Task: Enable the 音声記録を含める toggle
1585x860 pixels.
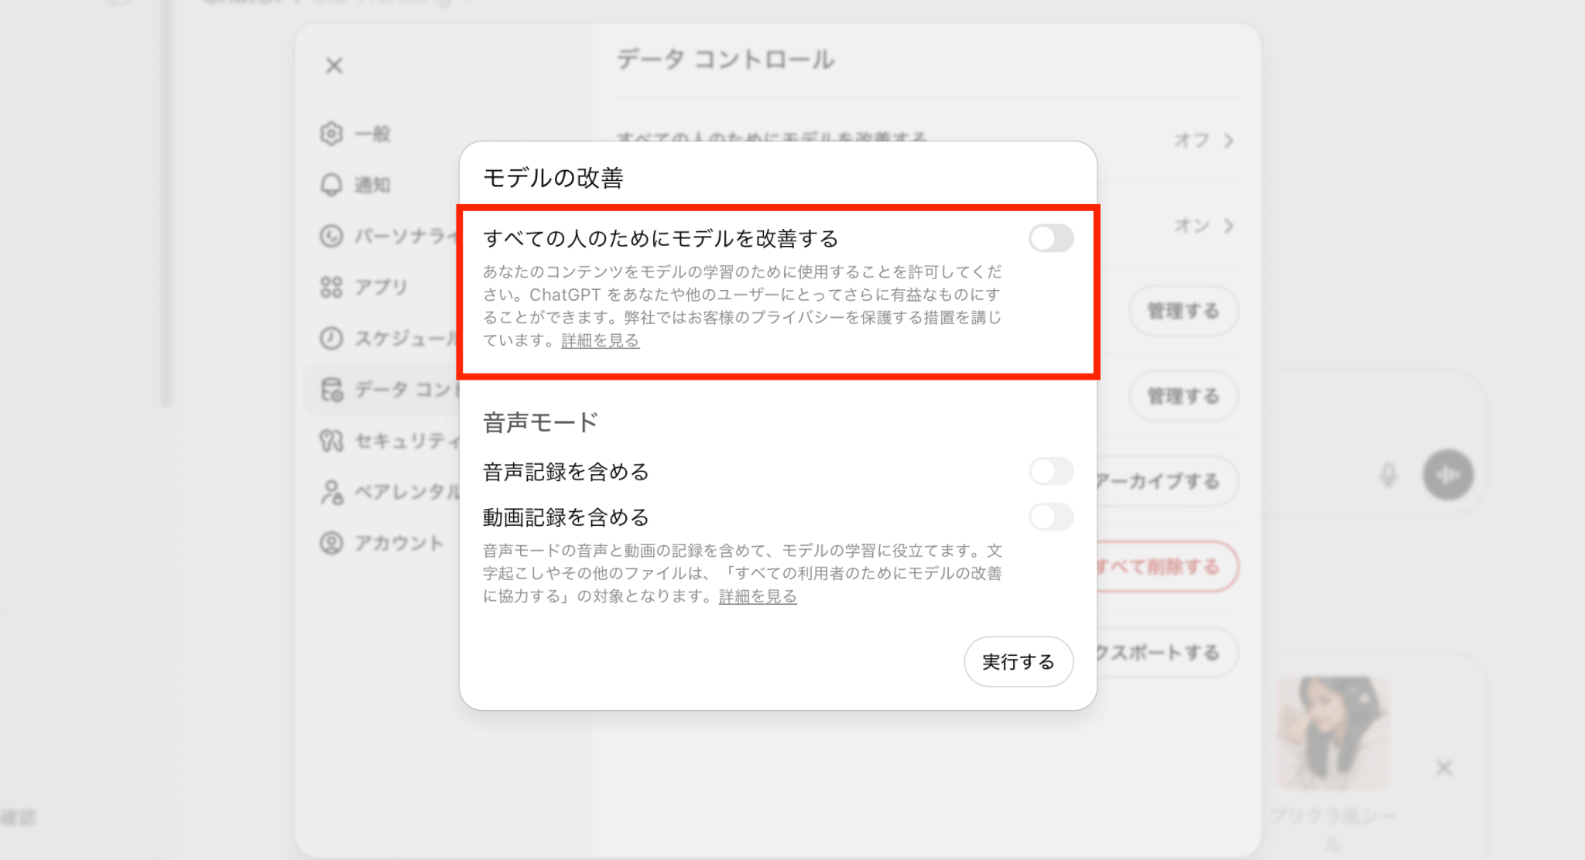Action: pos(1050,471)
